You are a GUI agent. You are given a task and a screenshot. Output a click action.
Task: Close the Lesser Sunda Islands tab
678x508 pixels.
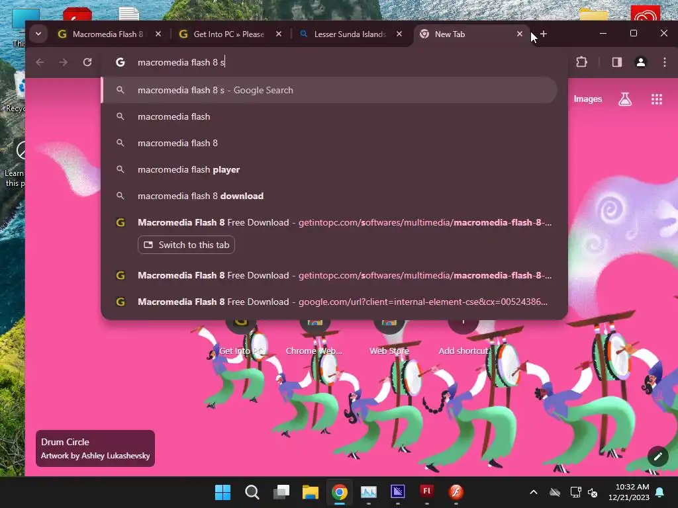point(399,34)
